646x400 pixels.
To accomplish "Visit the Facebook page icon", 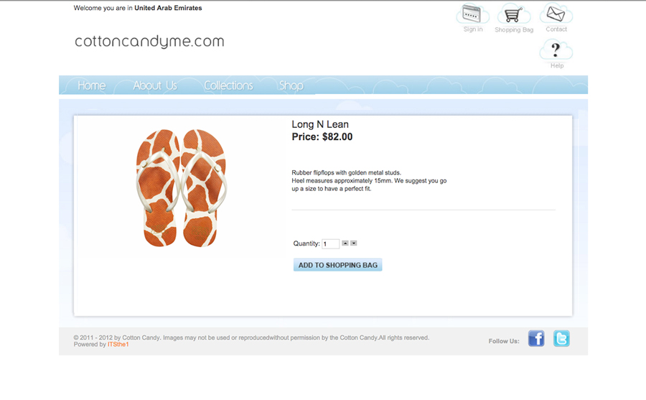I will [x=536, y=339].
